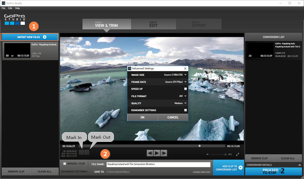Mute audio with the speaker icon

pyautogui.click(x=208, y=154)
